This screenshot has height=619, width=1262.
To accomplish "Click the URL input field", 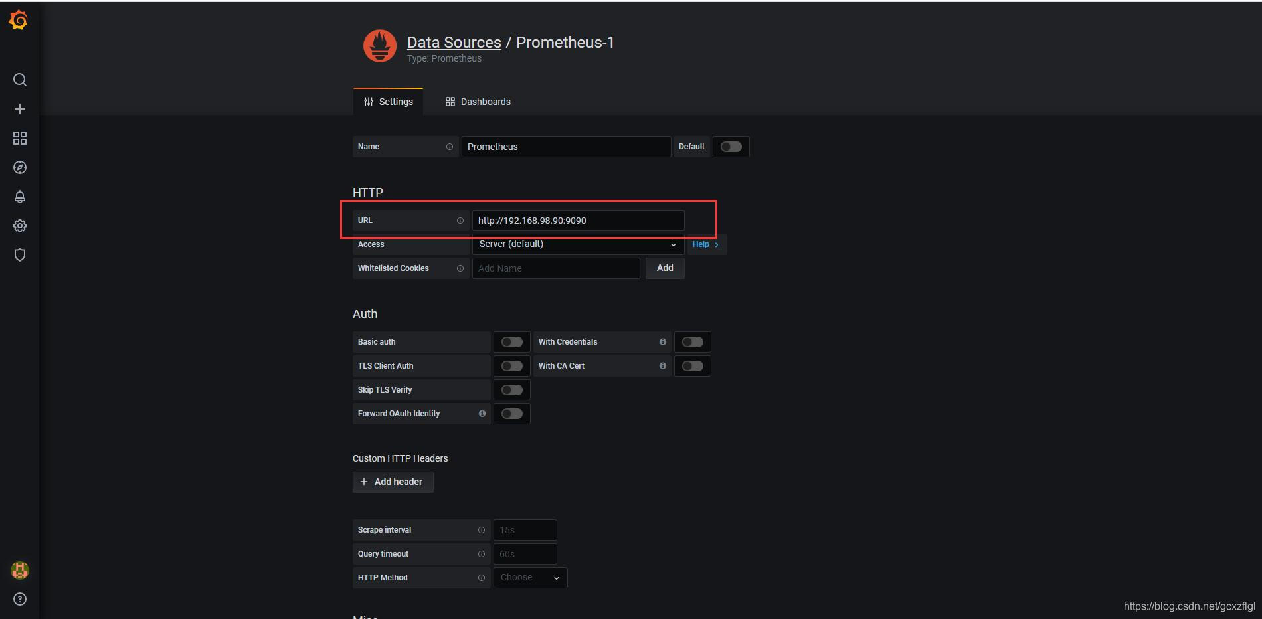I will [x=578, y=221].
